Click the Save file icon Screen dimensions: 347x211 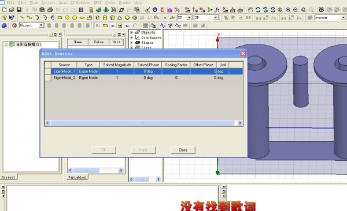click(x=19, y=10)
